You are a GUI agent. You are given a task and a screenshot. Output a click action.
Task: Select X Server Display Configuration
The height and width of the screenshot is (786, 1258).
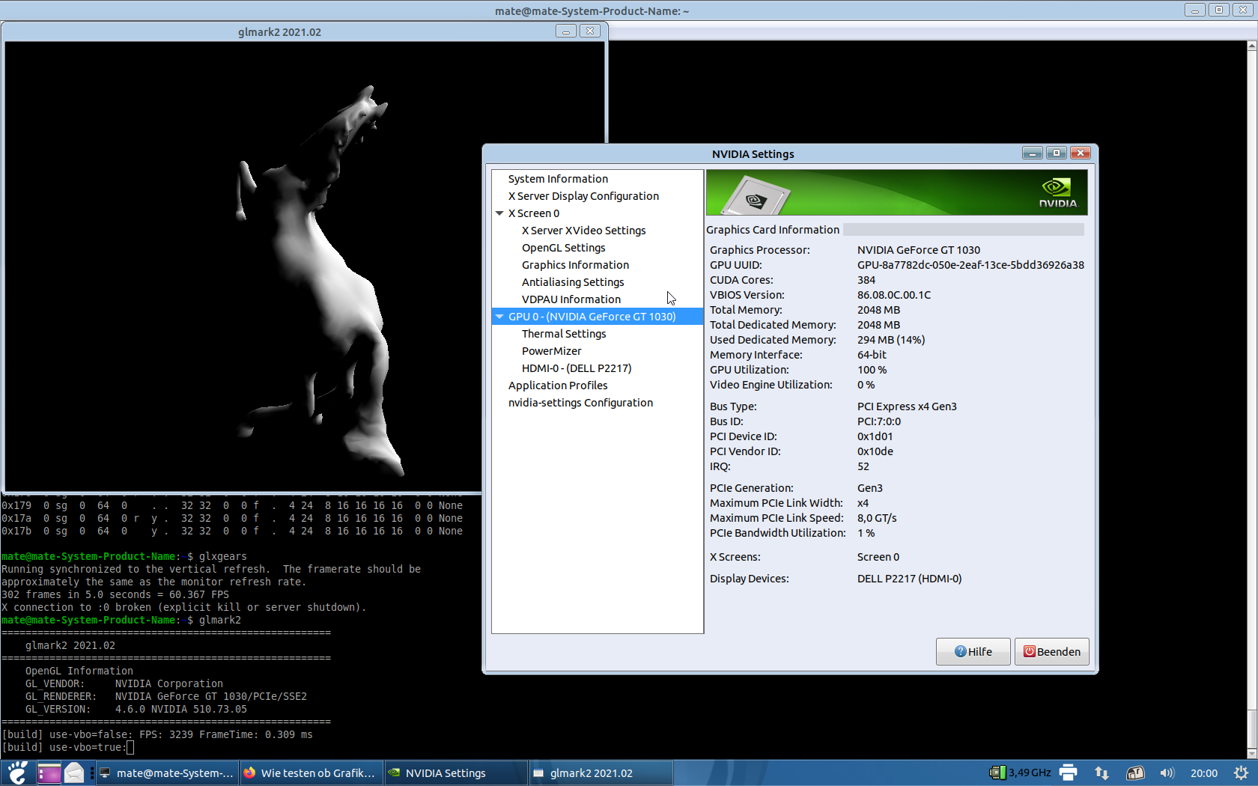[x=583, y=196]
